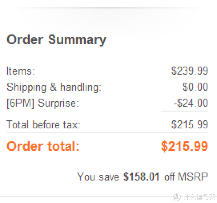The height and width of the screenshot is (203, 217).
Task: Click the word Summary in heading
Action: coord(77,40)
